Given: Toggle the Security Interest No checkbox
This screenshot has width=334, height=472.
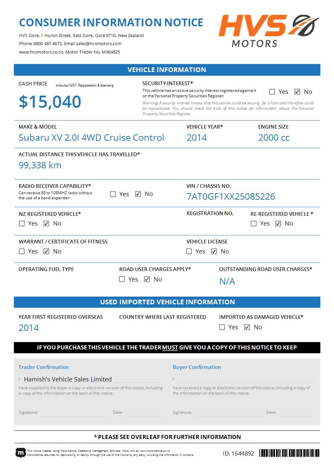Looking at the screenshot, I should [297, 92].
